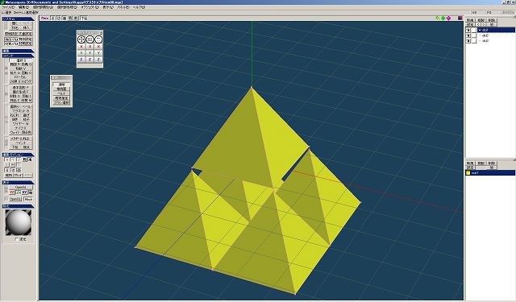Select the 移動 V move command
This screenshot has height=302, width=516.
coord(20,68)
